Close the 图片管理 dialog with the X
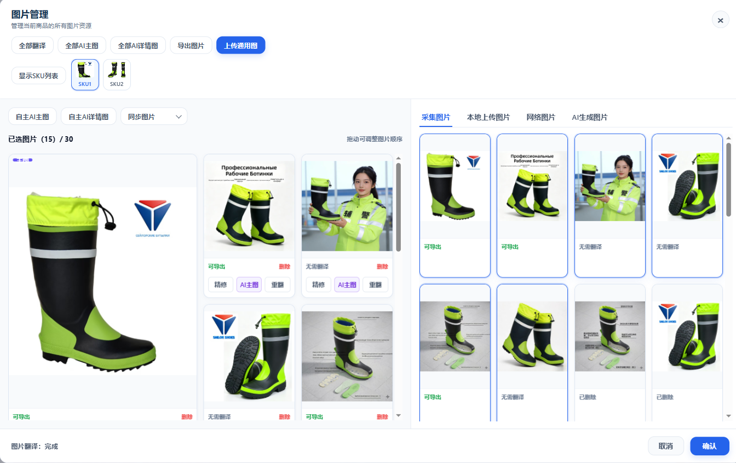The height and width of the screenshot is (463, 736). pos(720,20)
